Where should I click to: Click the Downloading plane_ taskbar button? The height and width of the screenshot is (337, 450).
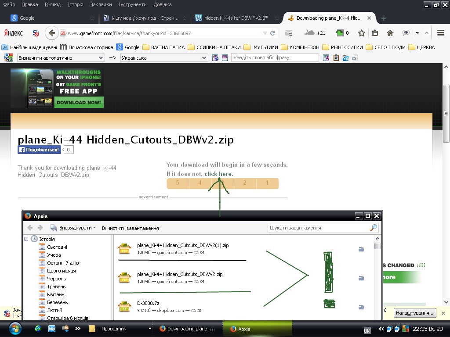pos(188,329)
